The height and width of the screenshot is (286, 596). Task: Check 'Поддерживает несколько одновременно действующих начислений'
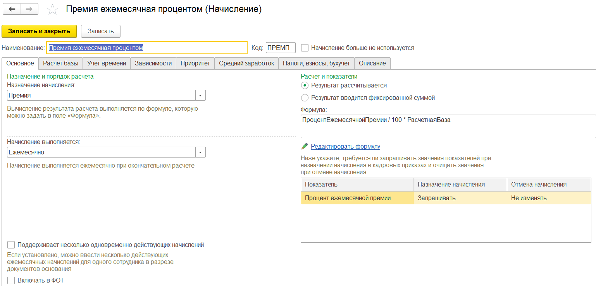11,245
